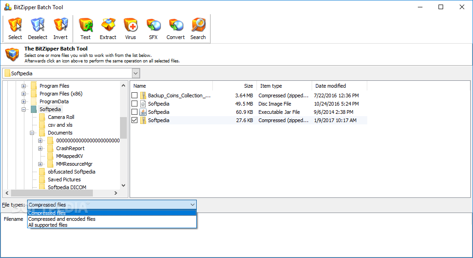Check the Backup_Coins_Collection checkbox
The image size is (473, 258).
pos(135,95)
